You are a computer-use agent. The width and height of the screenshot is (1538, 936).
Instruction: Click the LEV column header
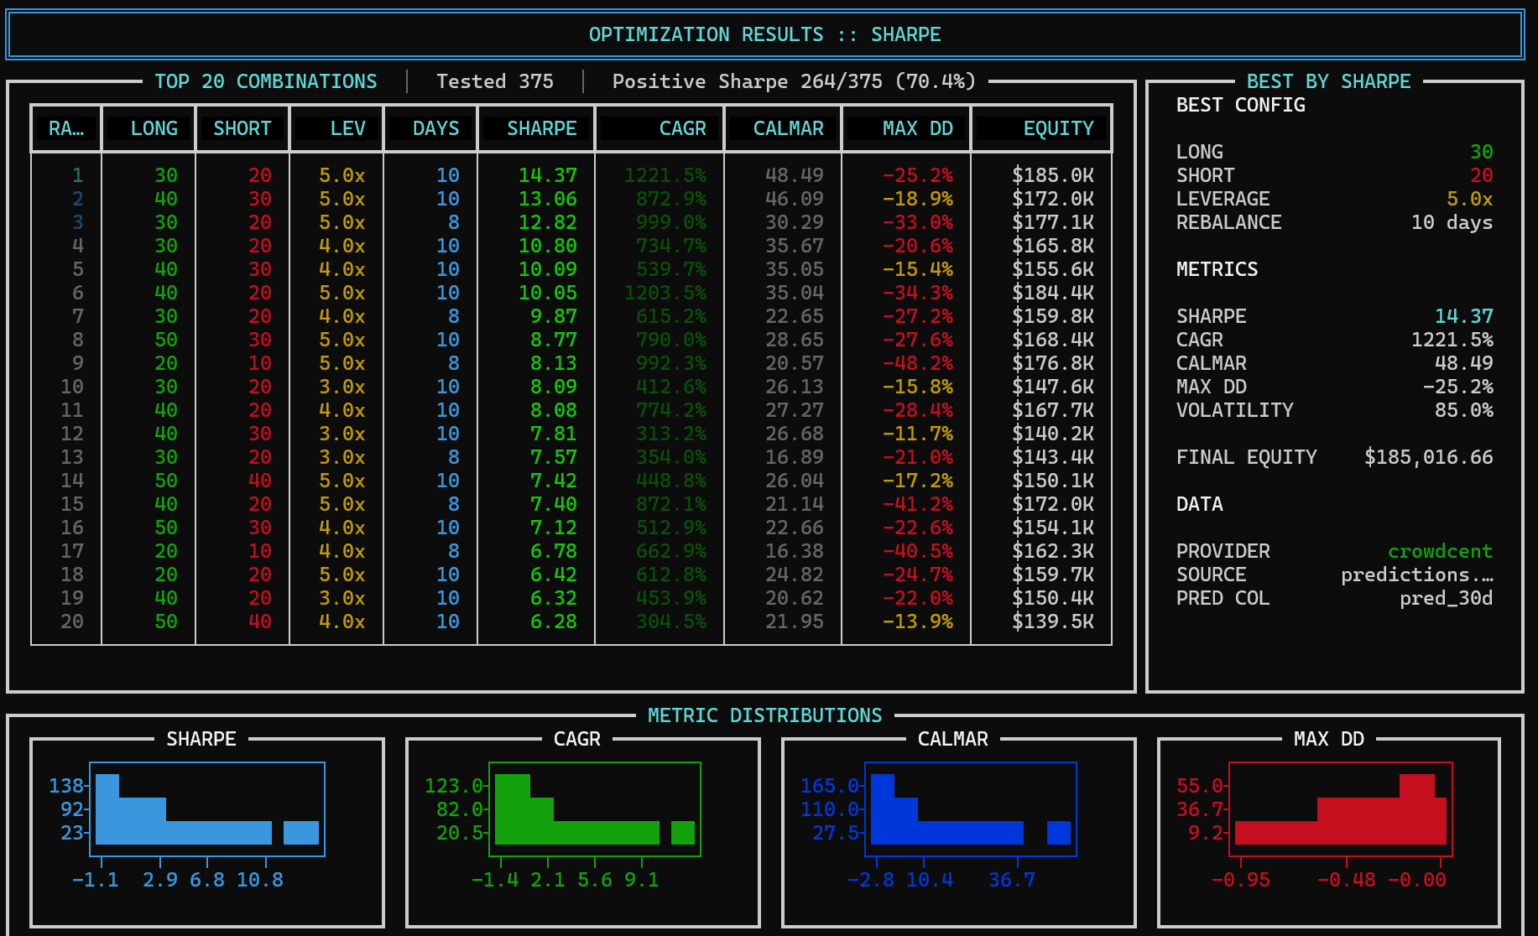[x=347, y=128]
